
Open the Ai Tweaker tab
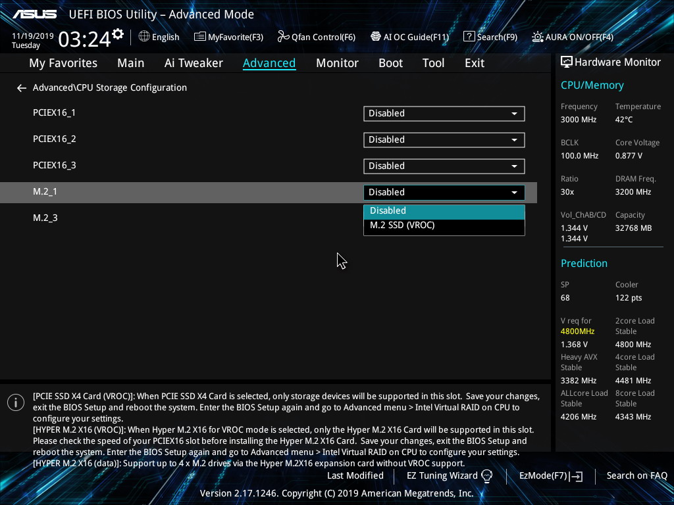194,63
